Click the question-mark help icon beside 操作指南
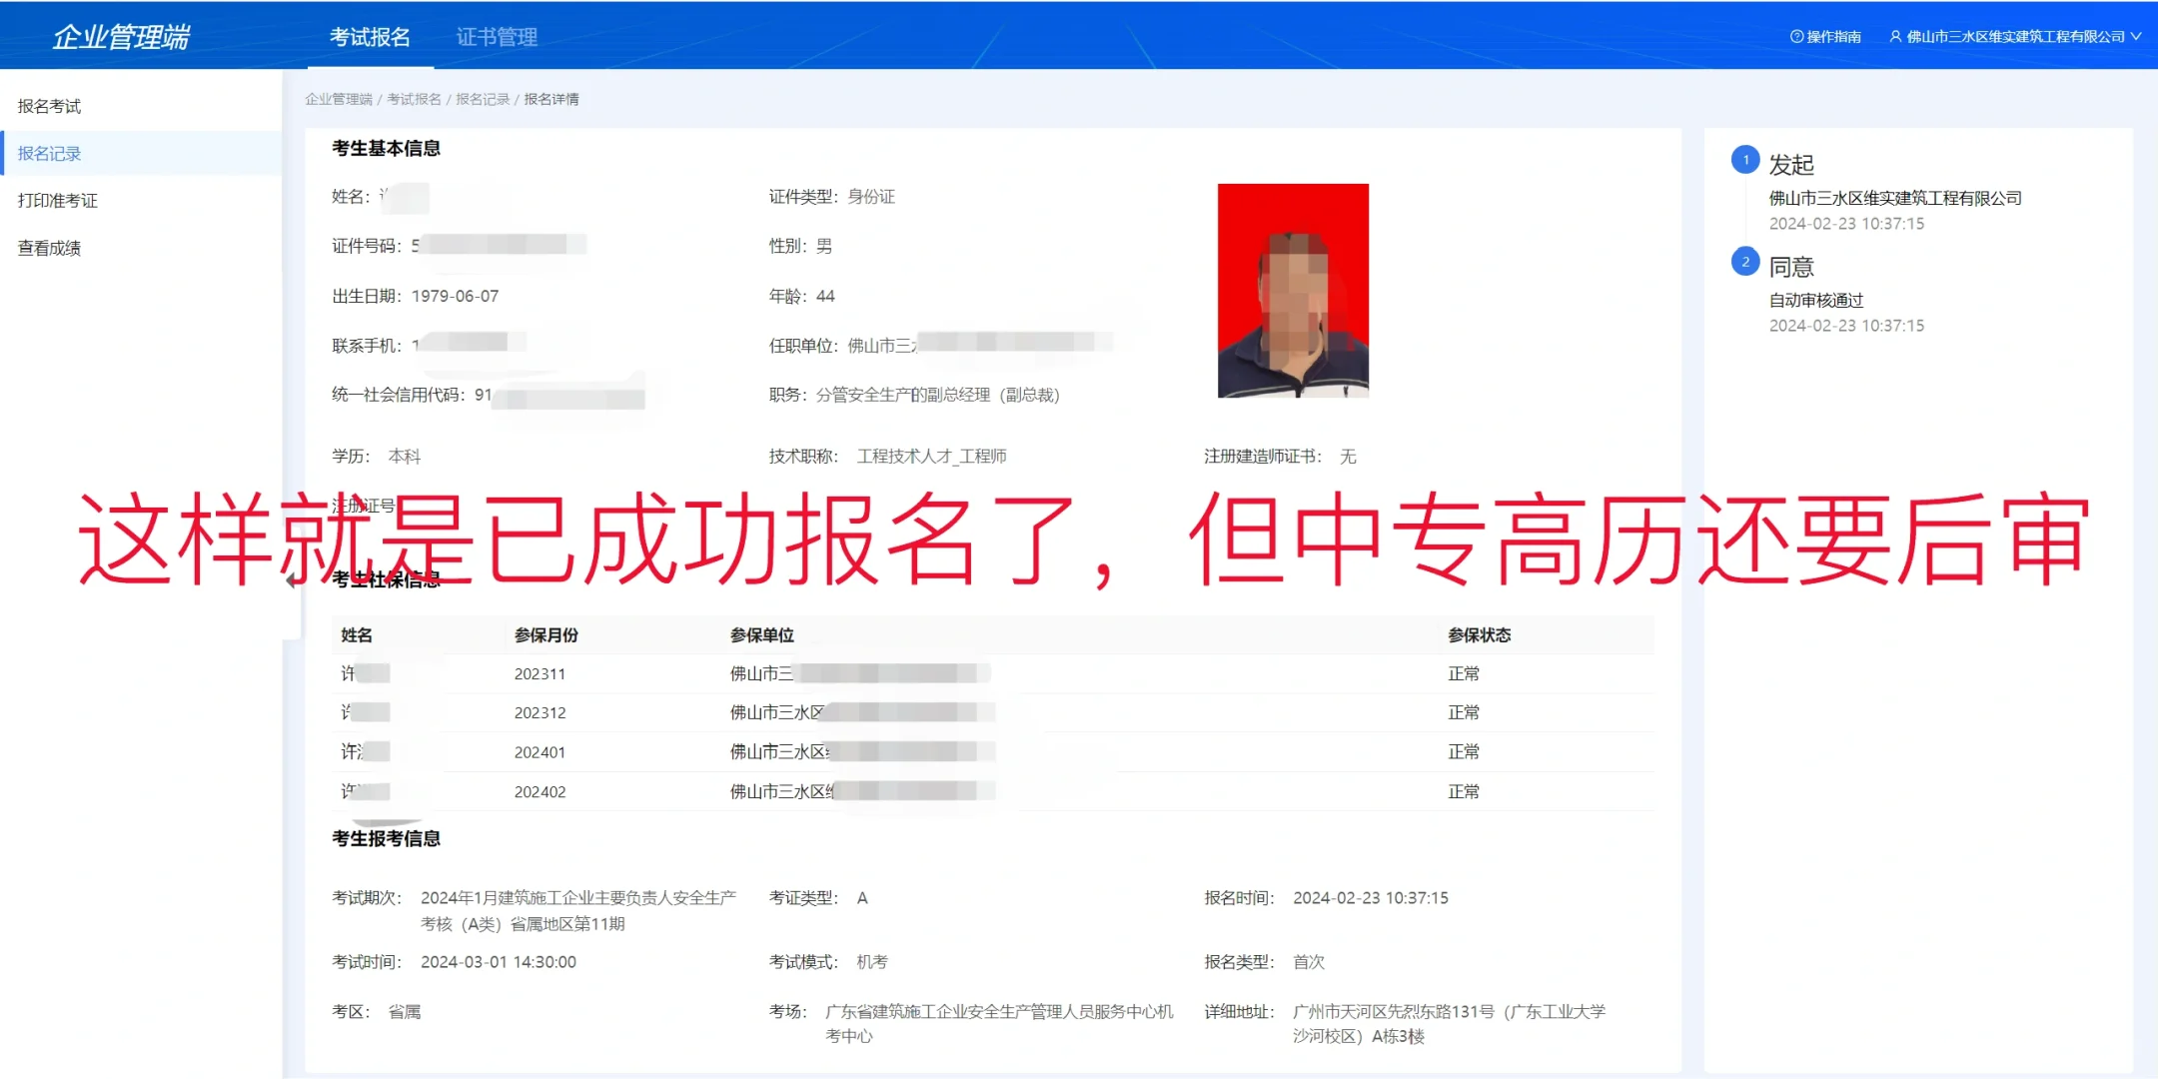 pyautogui.click(x=1796, y=37)
